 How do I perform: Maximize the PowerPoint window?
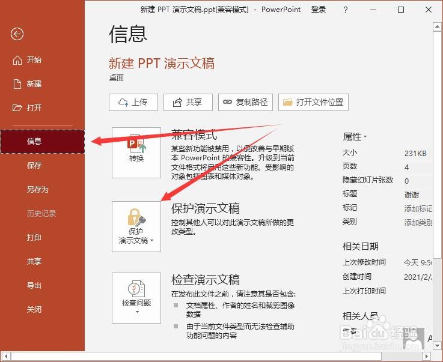point(400,10)
